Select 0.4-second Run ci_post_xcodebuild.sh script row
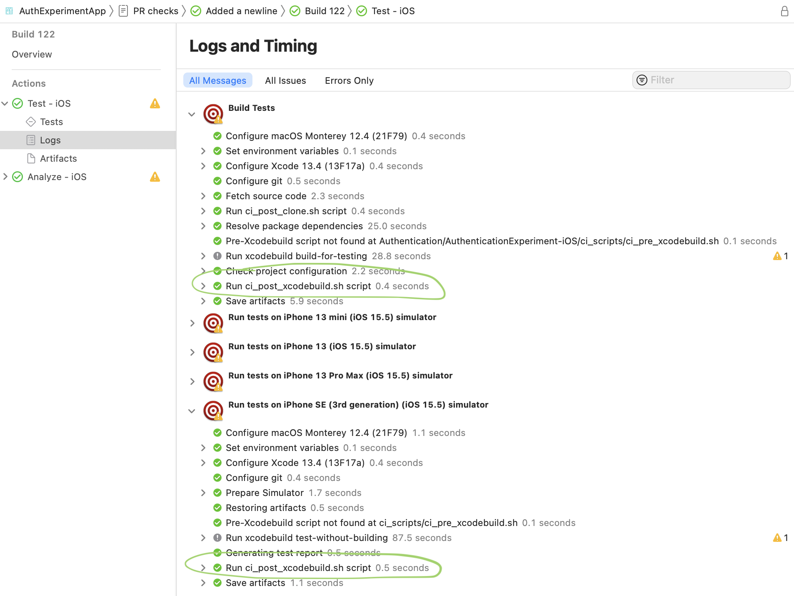This screenshot has width=794, height=596. coord(327,286)
